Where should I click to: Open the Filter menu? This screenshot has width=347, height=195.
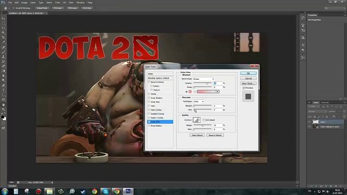(57, 3)
